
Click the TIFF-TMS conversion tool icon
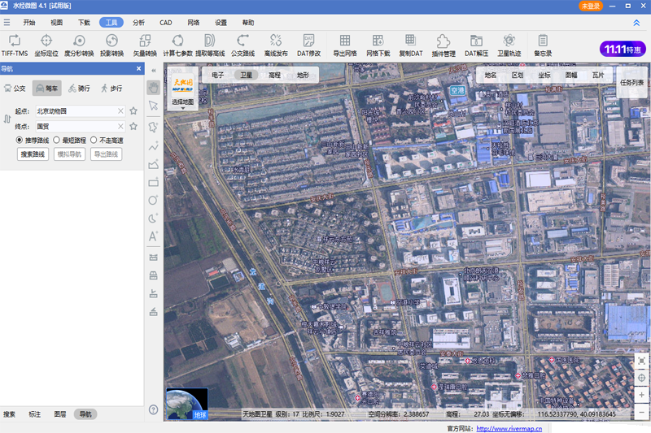pos(15,41)
